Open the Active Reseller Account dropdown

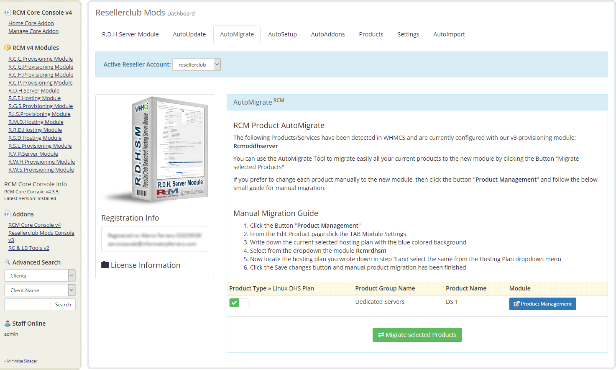tap(197, 64)
